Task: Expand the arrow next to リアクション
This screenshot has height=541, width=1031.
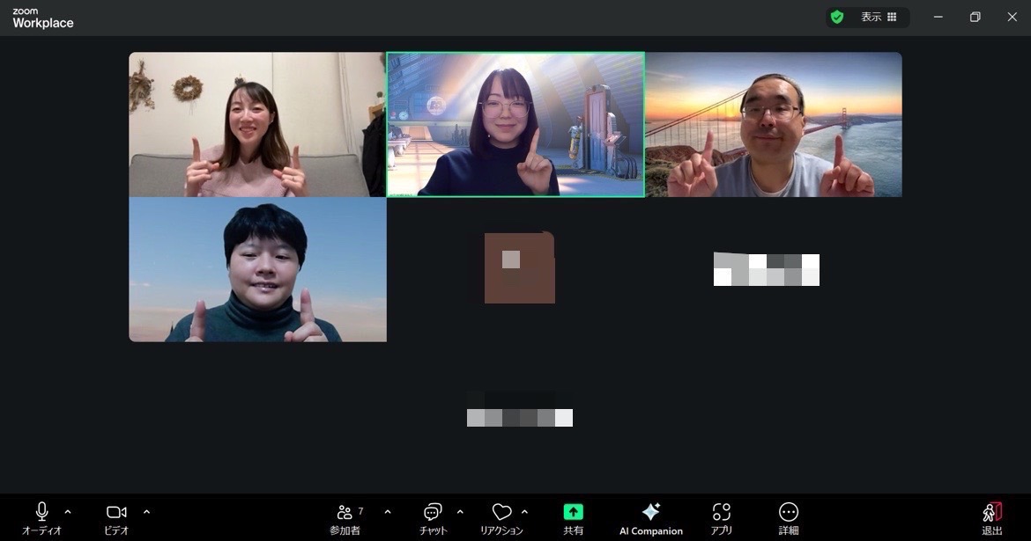Action: point(525,512)
